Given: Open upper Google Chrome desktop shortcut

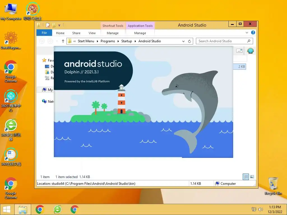Looking at the screenshot, I should pos(11,71).
